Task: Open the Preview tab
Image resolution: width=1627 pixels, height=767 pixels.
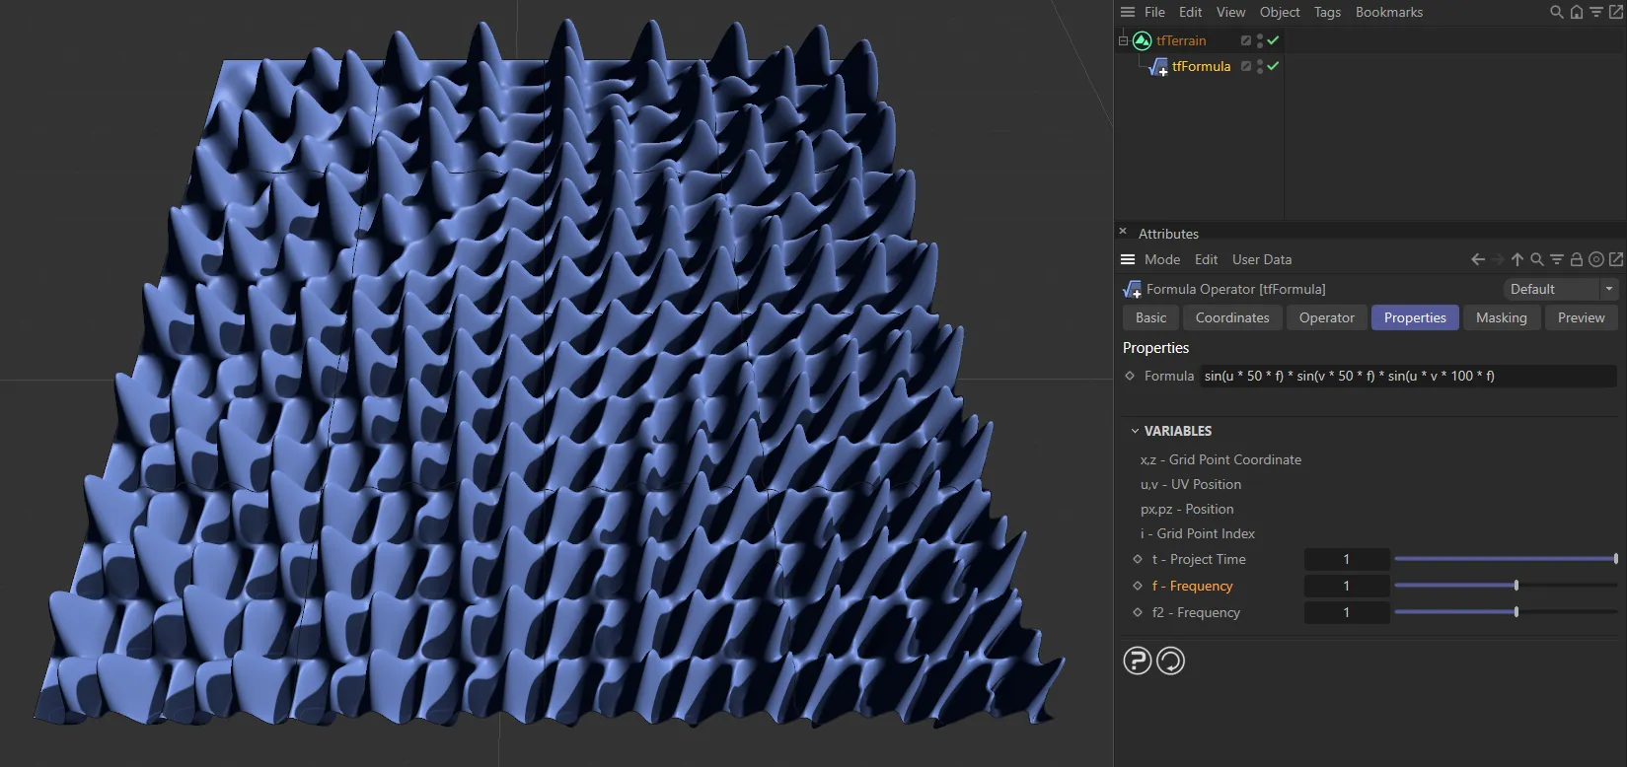Action: tap(1581, 317)
